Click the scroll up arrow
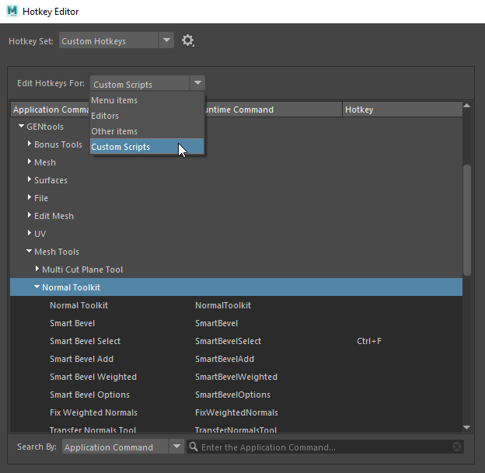485x473 pixels. [x=467, y=106]
